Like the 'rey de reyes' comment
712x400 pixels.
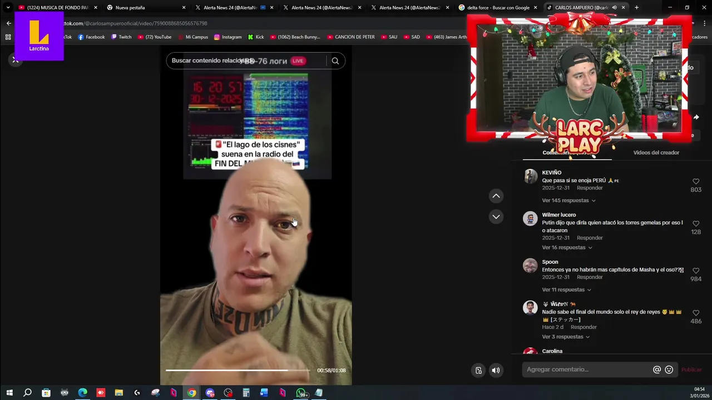(696, 313)
